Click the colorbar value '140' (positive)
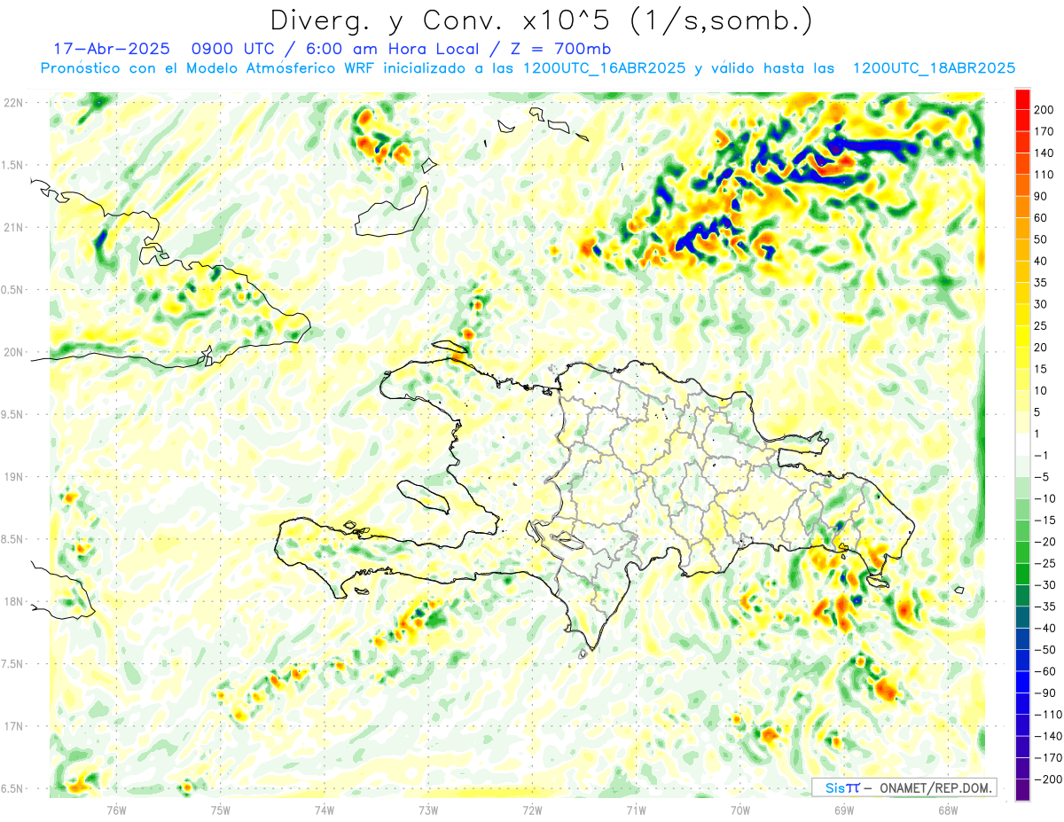1064x822 pixels. coord(1044,153)
